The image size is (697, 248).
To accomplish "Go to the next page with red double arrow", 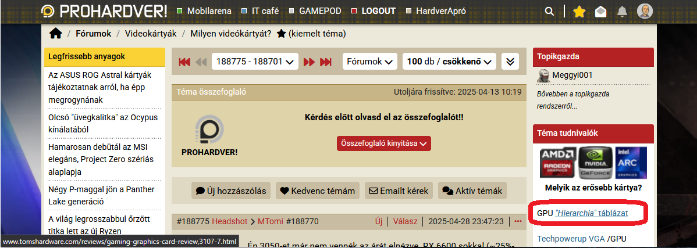I will pyautogui.click(x=309, y=62).
